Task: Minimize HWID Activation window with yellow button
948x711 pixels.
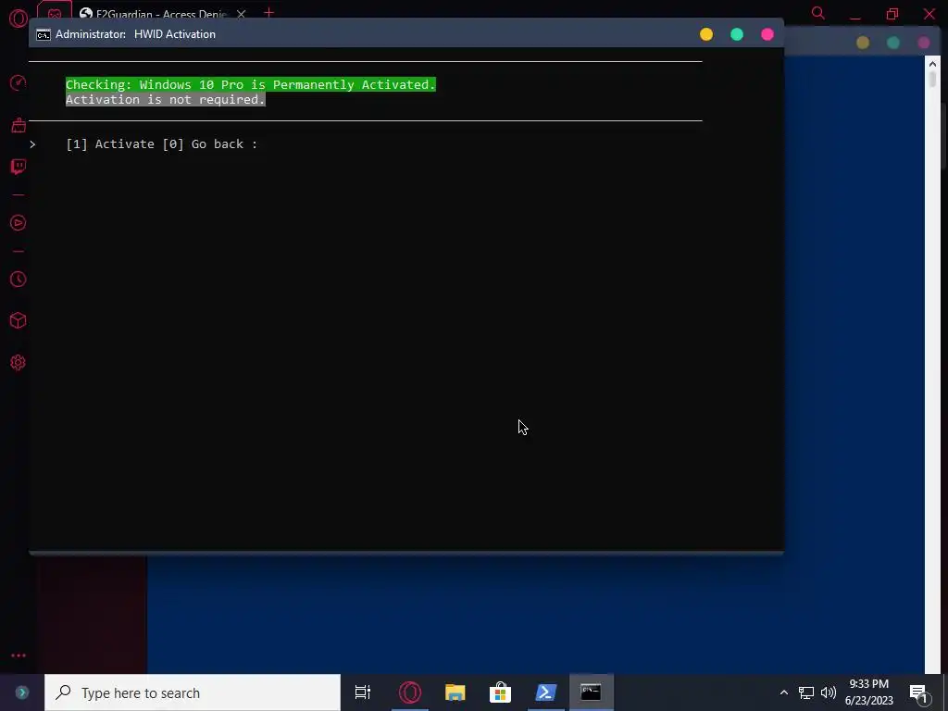Action: click(x=706, y=34)
